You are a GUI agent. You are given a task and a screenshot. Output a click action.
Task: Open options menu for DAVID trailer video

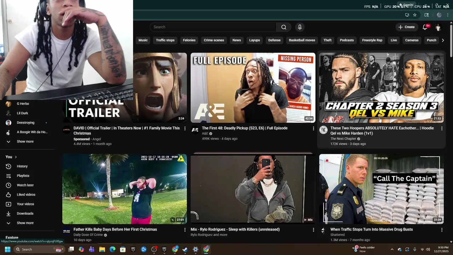[185, 128]
